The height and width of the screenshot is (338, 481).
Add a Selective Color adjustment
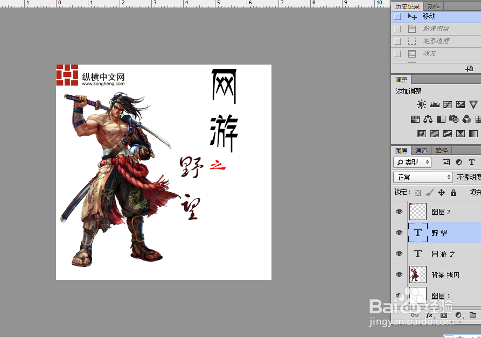pyautogui.click(x=460, y=133)
